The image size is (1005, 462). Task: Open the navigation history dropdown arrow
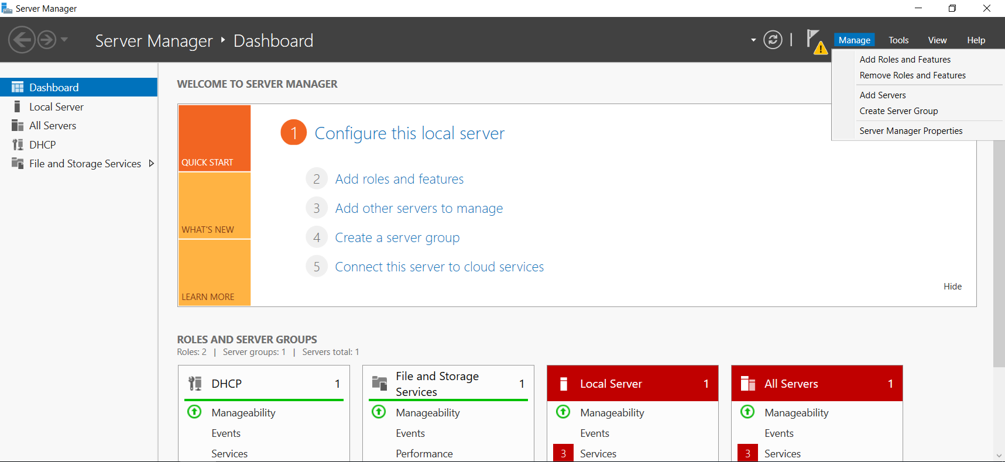coord(64,40)
